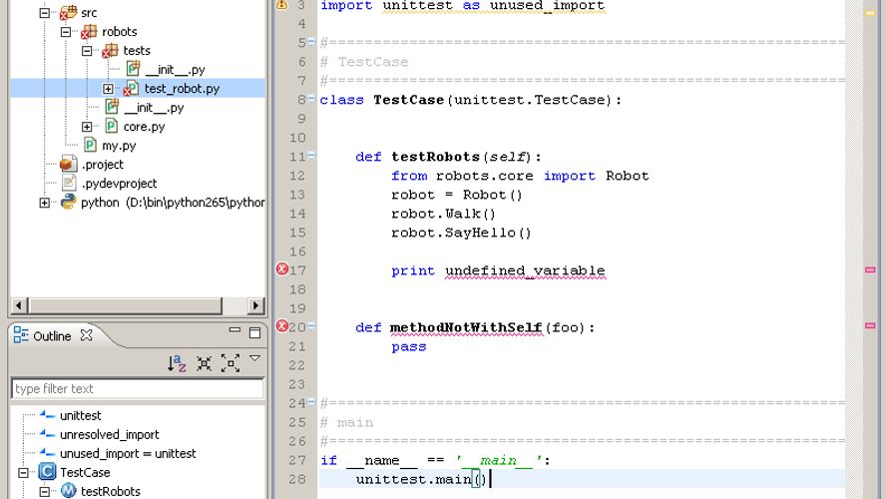Collapse TestCase in the Outline tree
Image resolution: width=886 pixels, height=499 pixels.
coord(23,472)
